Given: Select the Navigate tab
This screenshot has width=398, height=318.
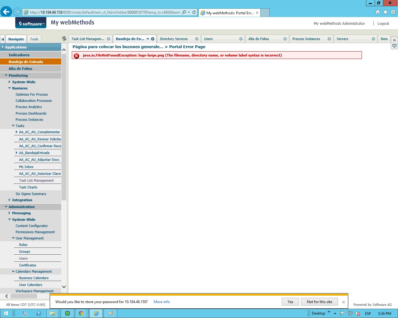Looking at the screenshot, I should tap(16, 39).
